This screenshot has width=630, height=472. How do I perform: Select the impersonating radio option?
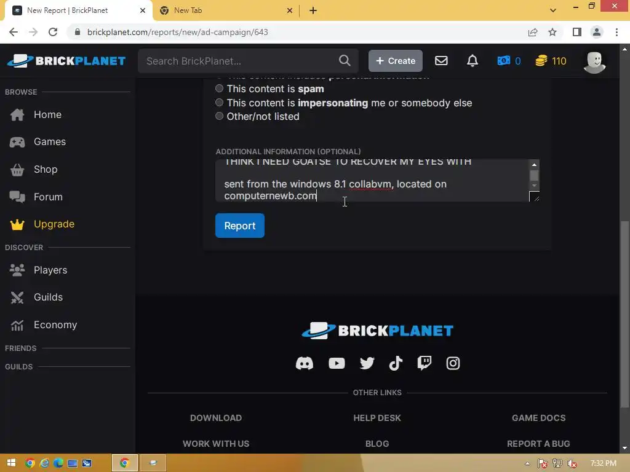(219, 103)
